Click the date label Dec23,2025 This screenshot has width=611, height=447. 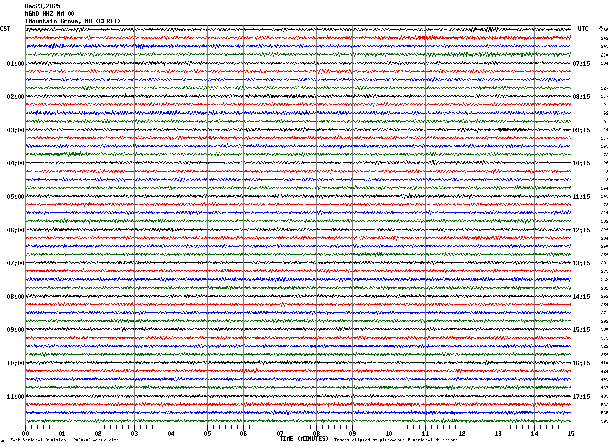[42, 6]
